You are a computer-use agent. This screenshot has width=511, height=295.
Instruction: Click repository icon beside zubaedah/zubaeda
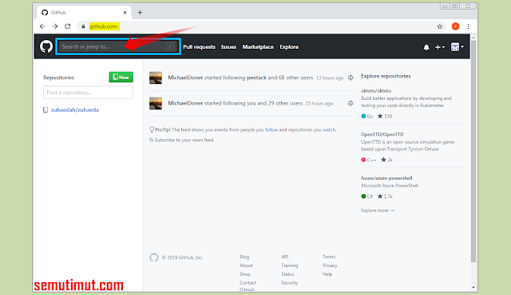pos(46,110)
